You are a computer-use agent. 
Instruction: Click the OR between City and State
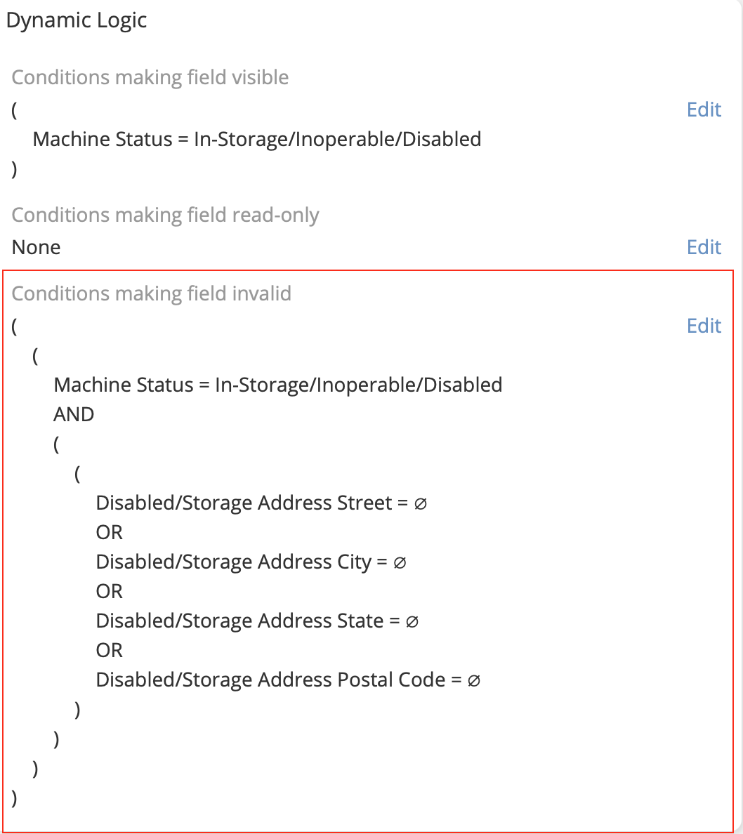pos(110,591)
